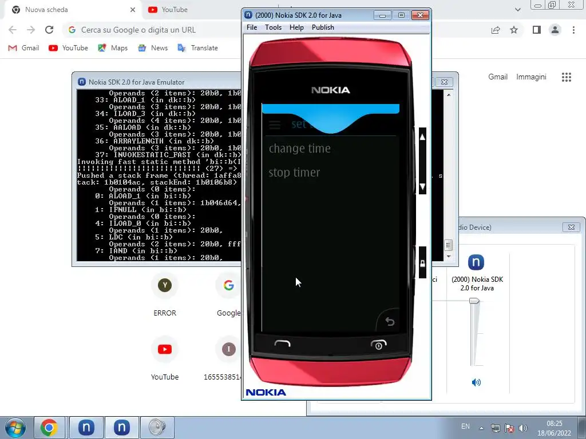
Task: Click the taskbar clock showing 08:25
Action: (x=554, y=428)
